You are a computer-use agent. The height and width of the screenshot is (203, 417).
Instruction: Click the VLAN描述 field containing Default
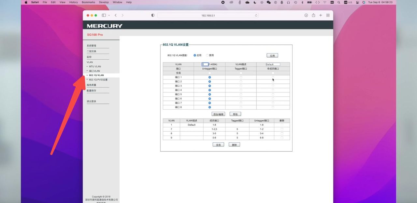point(273,64)
